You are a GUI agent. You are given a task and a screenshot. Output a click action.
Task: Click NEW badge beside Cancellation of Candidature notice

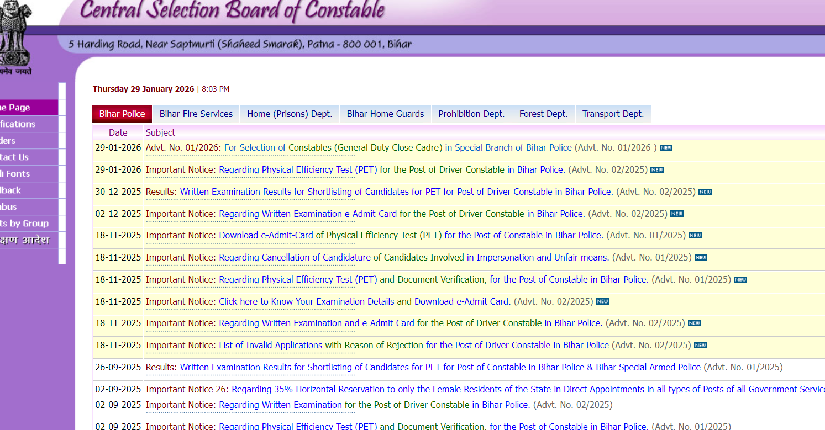701,258
